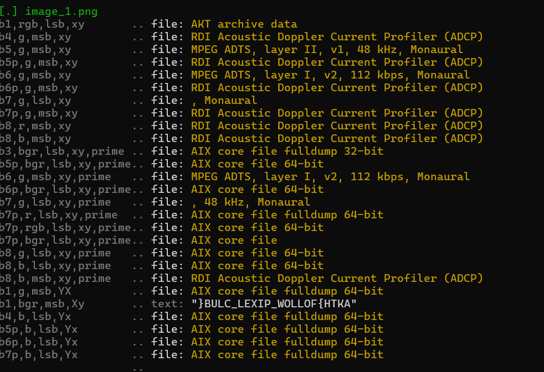Select the b1,bgr,msb,Xy channel label

(42, 304)
